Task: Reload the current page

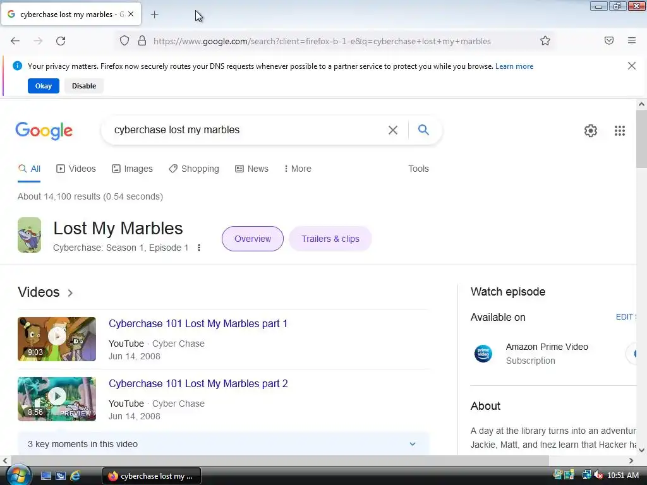Action: (61, 41)
